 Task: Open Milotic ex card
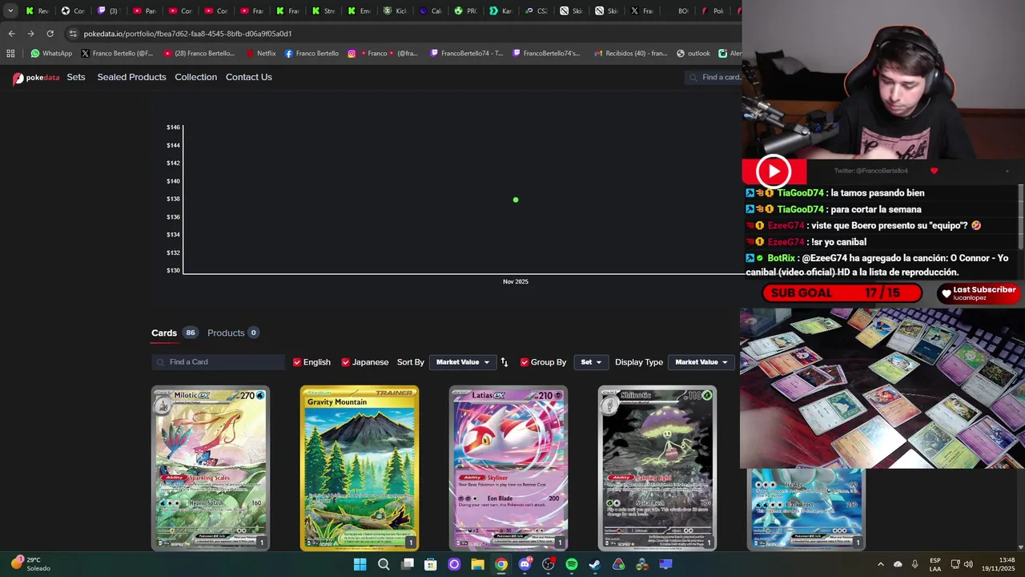(x=211, y=469)
